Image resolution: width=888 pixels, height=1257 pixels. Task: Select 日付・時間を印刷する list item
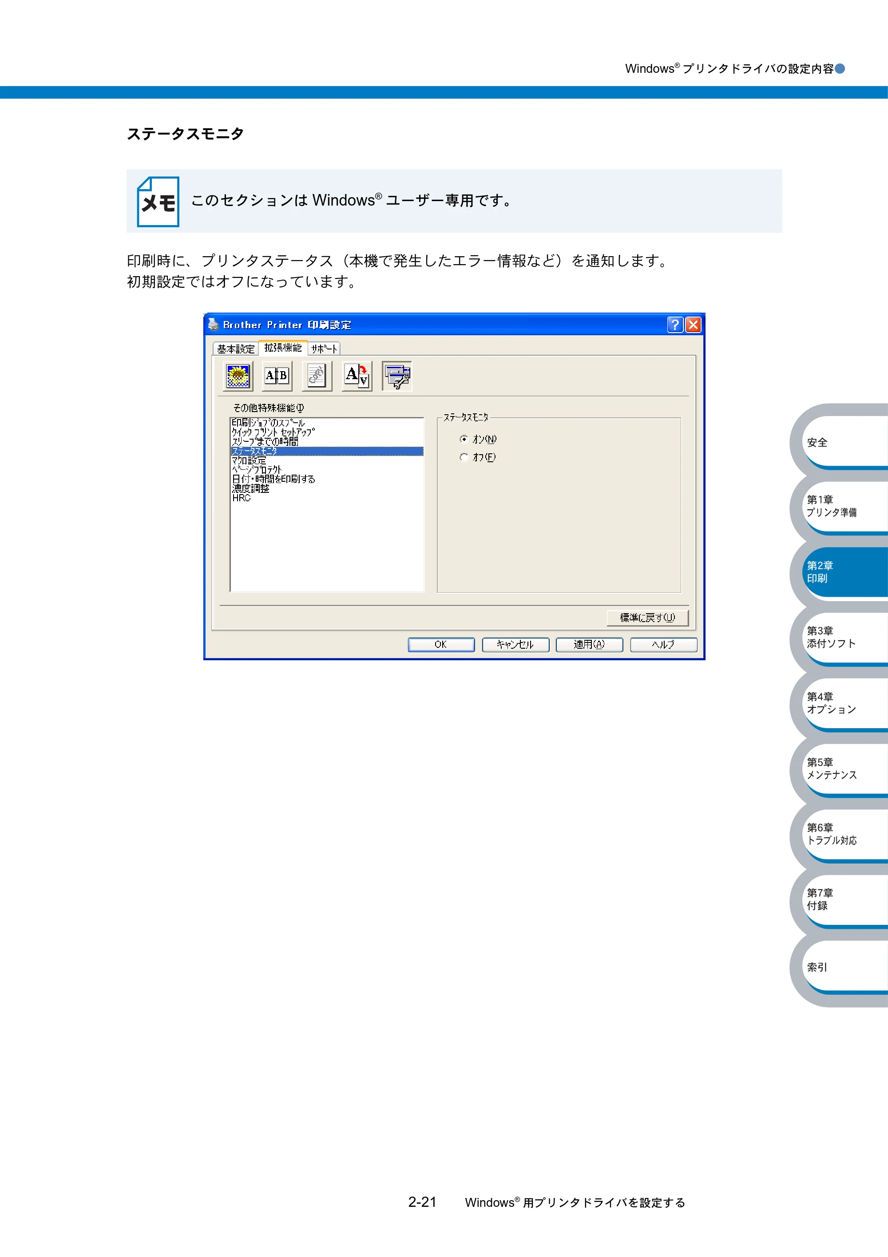pos(327,479)
